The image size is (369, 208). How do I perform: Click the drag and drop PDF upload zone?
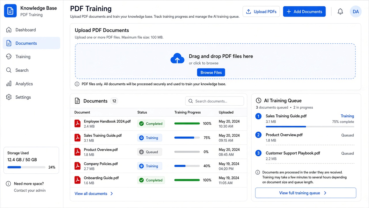215,61
